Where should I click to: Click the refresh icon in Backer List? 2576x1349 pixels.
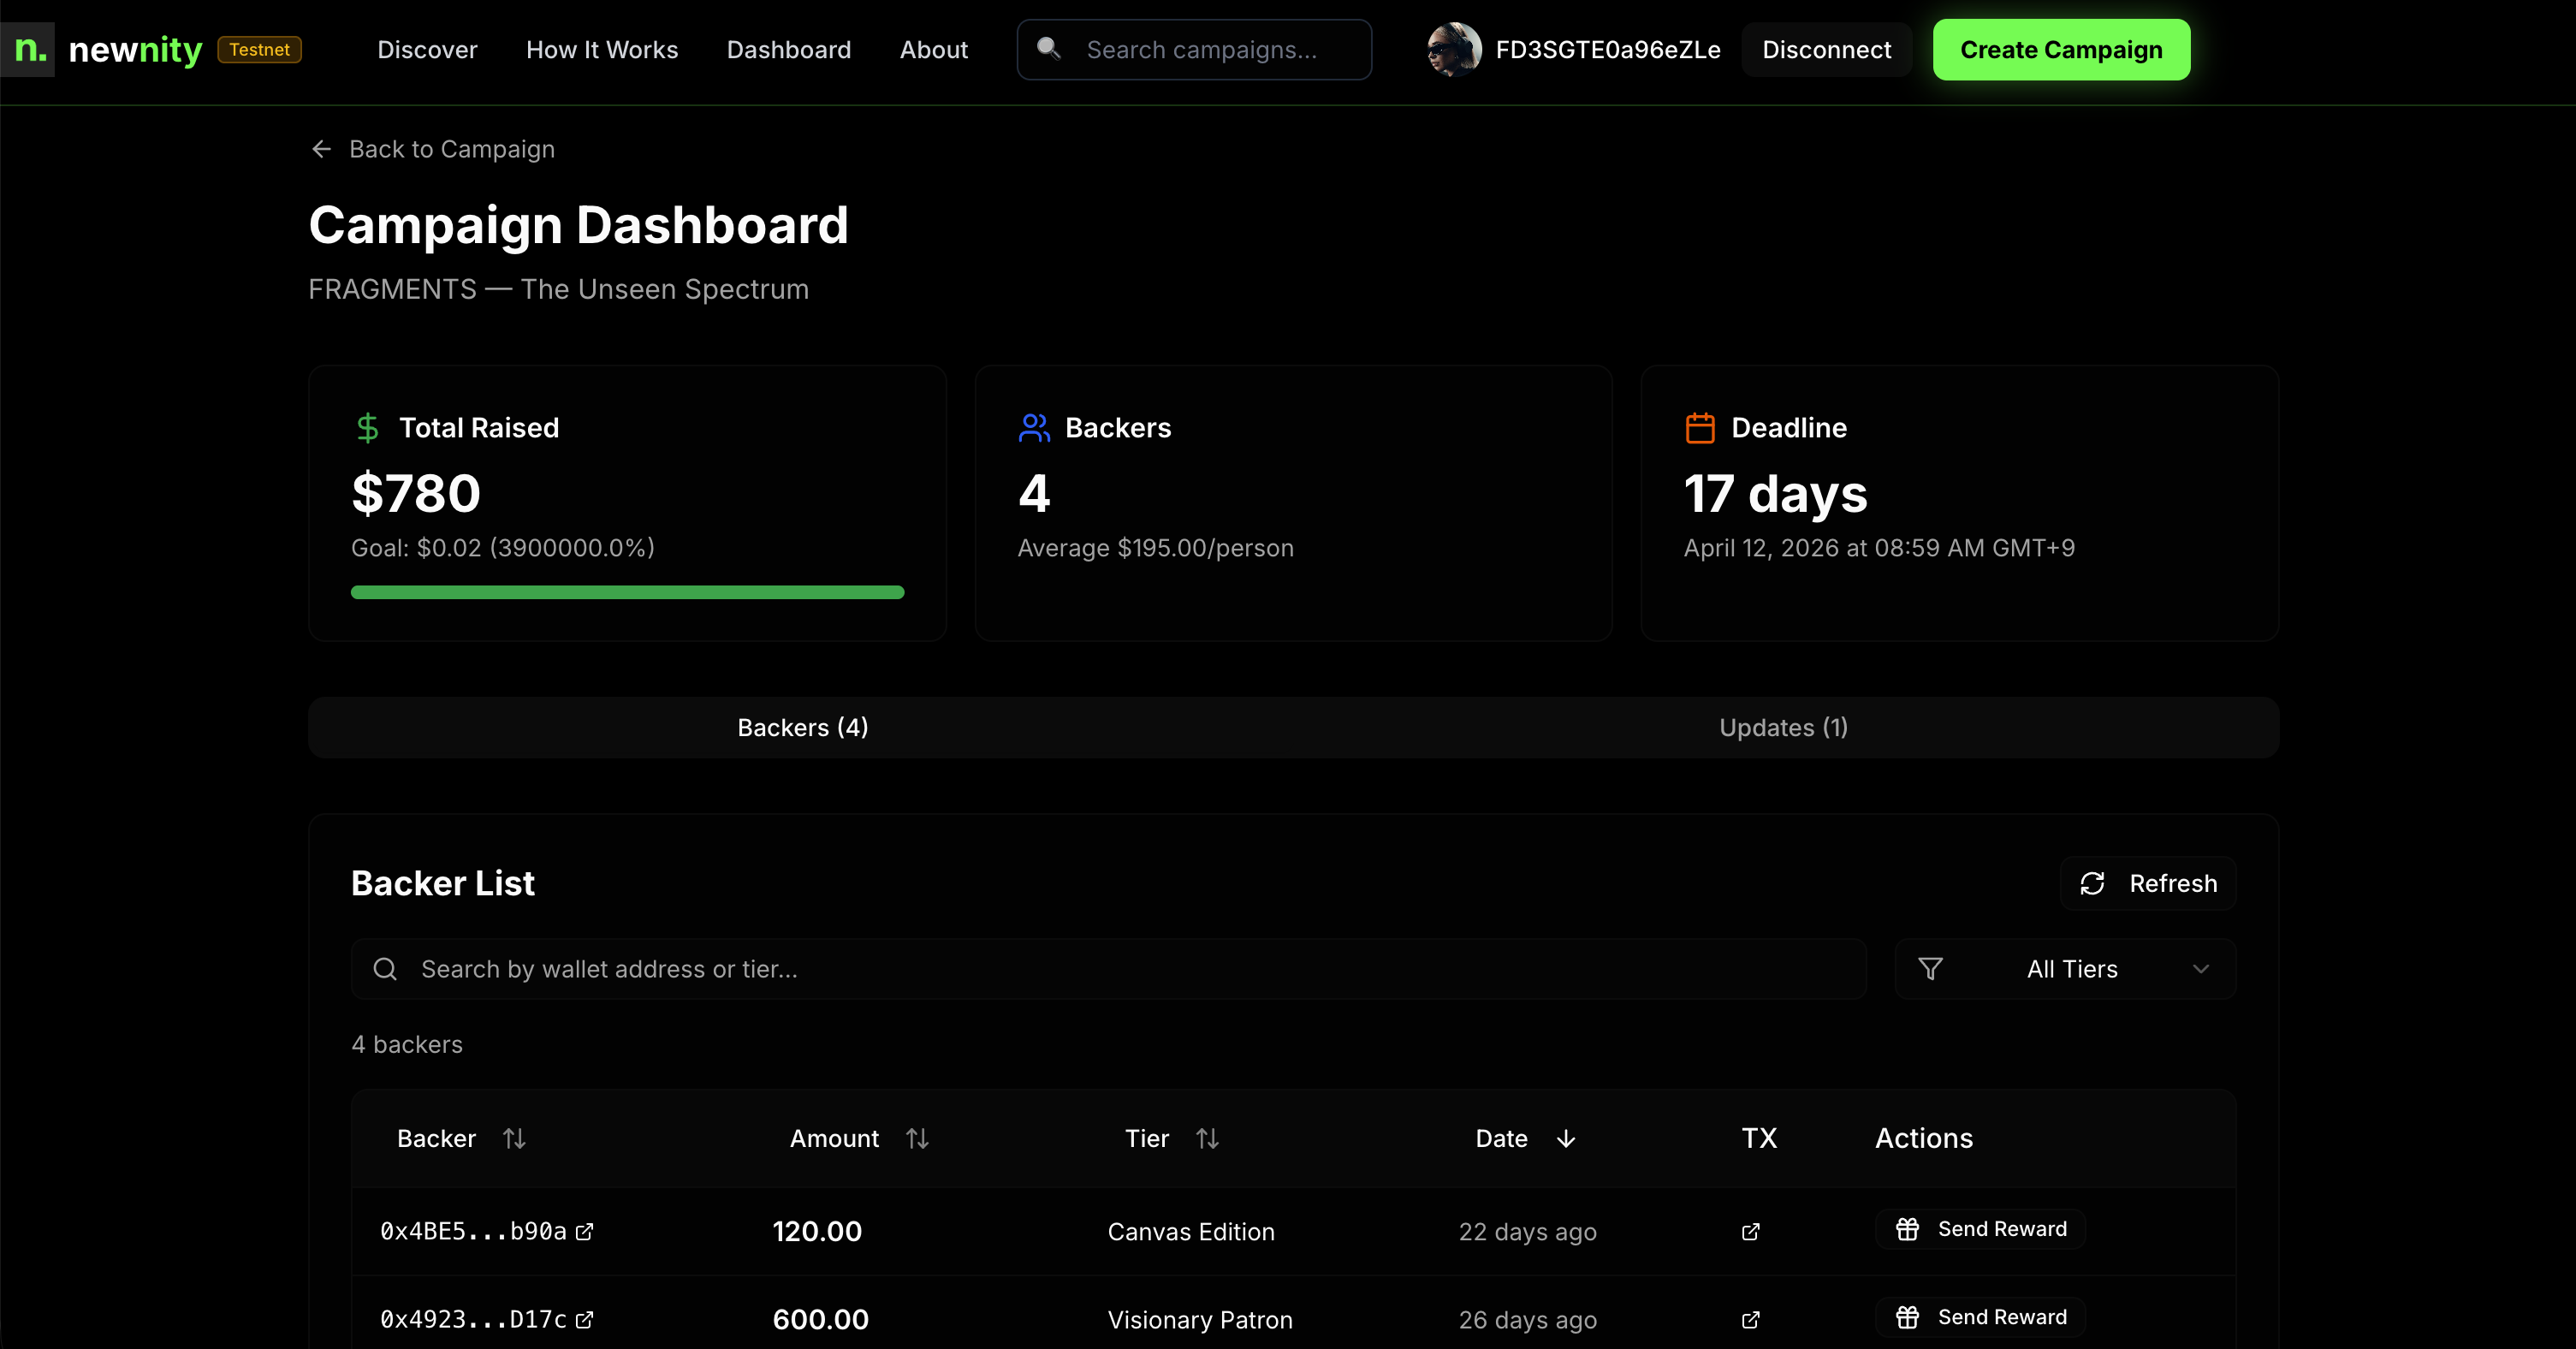pyautogui.click(x=2092, y=883)
